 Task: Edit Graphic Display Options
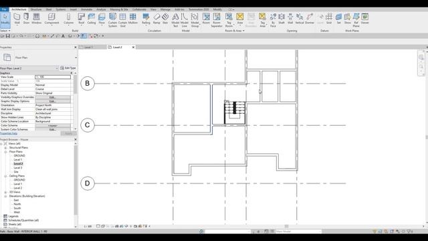click(x=53, y=101)
